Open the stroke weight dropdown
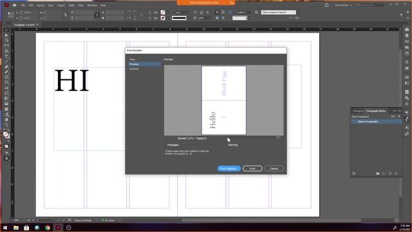 point(188,12)
